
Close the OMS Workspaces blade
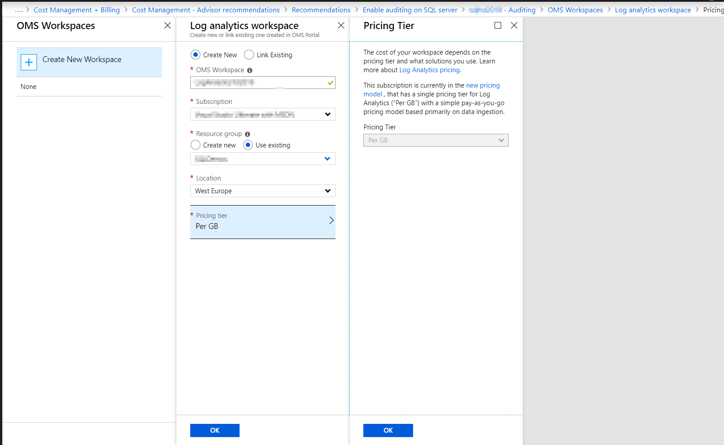point(167,26)
